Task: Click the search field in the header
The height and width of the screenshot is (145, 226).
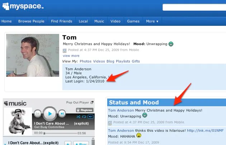Action: pos(194,7)
